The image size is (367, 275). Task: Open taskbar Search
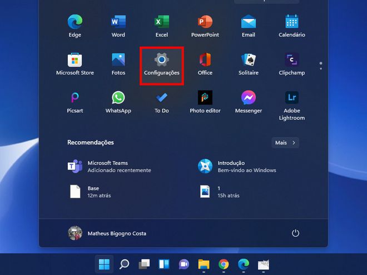click(125, 264)
